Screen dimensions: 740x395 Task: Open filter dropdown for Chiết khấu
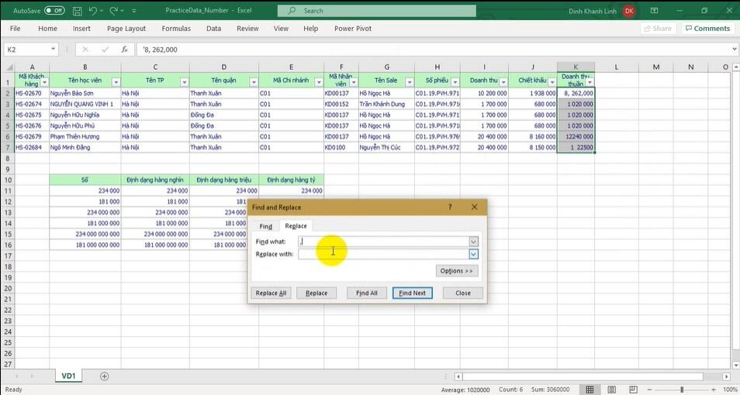552,82
